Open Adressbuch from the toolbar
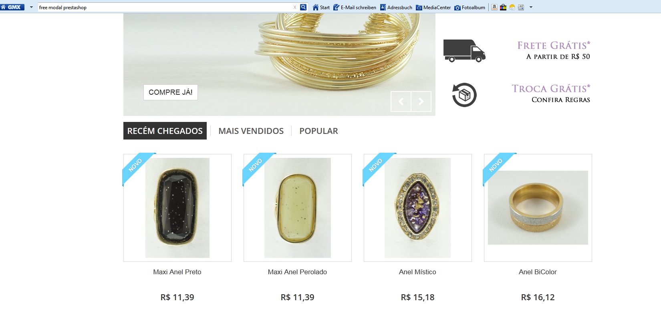Viewport: 661px width, 325px height. [396, 7]
